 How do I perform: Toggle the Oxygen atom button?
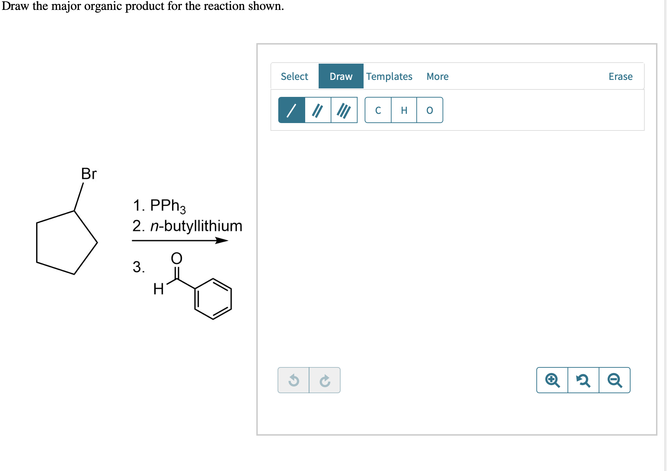coord(429,110)
